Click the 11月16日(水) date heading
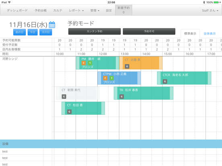This screenshot has width=222, height=166. 28,25
